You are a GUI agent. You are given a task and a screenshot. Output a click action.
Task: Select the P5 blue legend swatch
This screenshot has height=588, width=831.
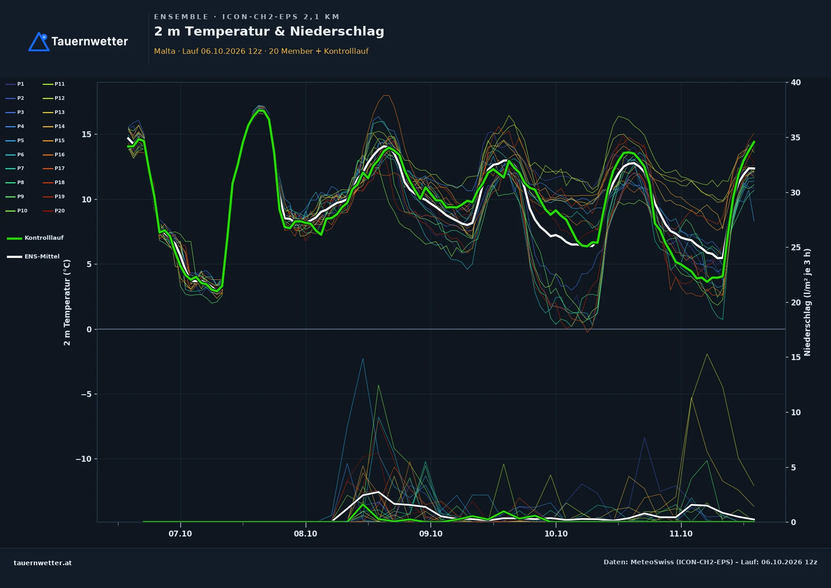(10, 140)
